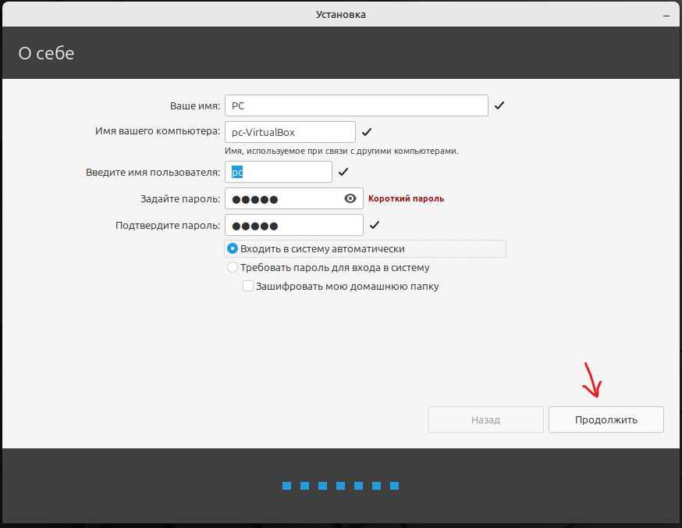682x528 pixels.
Task: Select 'Входить в систему автоматически' radio button
Action: click(233, 248)
